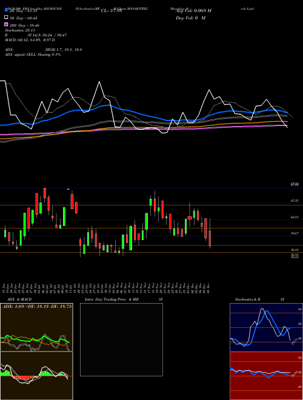Viewport: 303px width, 400px height.
Task: Click the 'ADX: 1.69 +DY: 18.13 -DY: 18.75' header
Action: [x=37, y=307]
